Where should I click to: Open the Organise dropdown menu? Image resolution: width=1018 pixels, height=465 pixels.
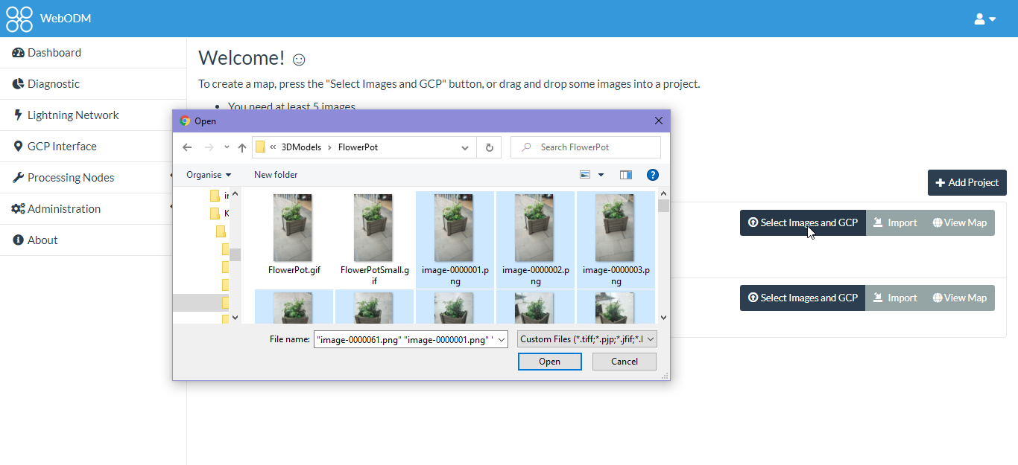point(209,175)
